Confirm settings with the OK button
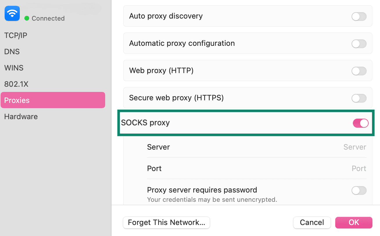Image resolution: width=380 pixels, height=236 pixels. [354, 222]
